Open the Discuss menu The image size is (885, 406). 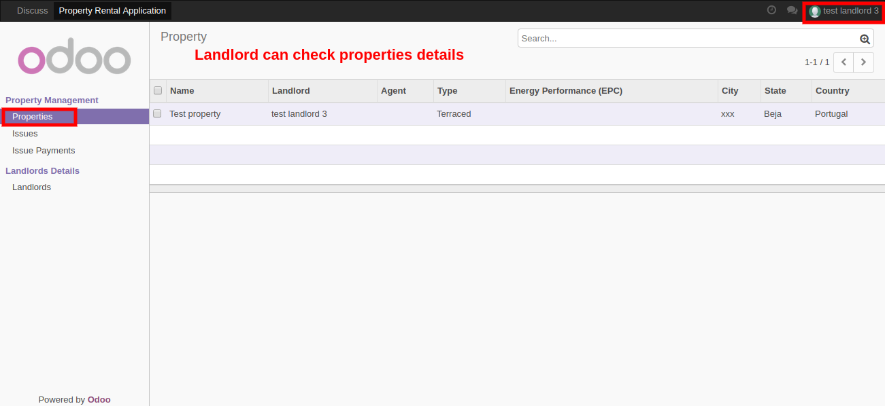[33, 11]
